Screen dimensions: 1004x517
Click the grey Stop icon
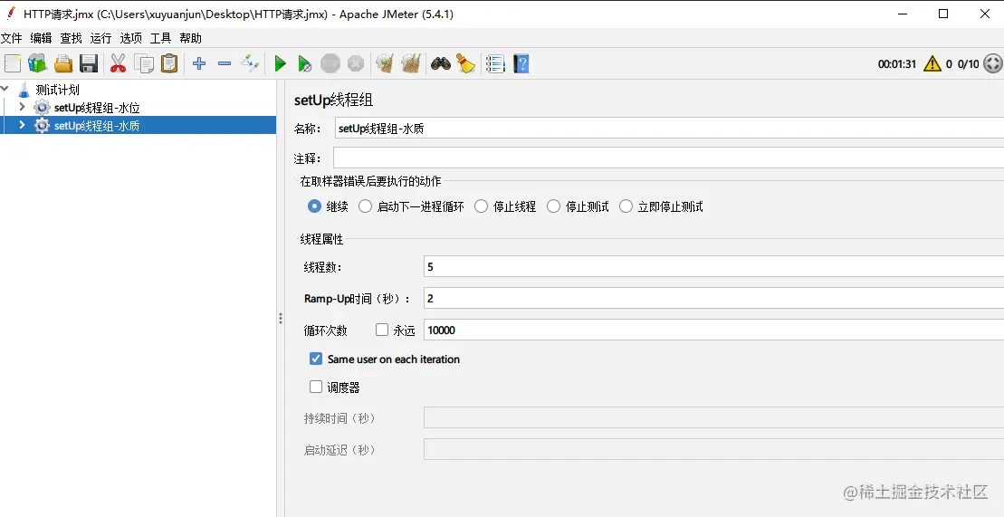[x=330, y=63]
